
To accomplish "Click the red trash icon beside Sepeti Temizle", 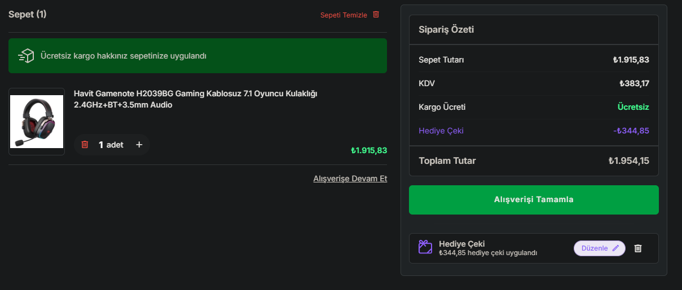I will [x=376, y=15].
